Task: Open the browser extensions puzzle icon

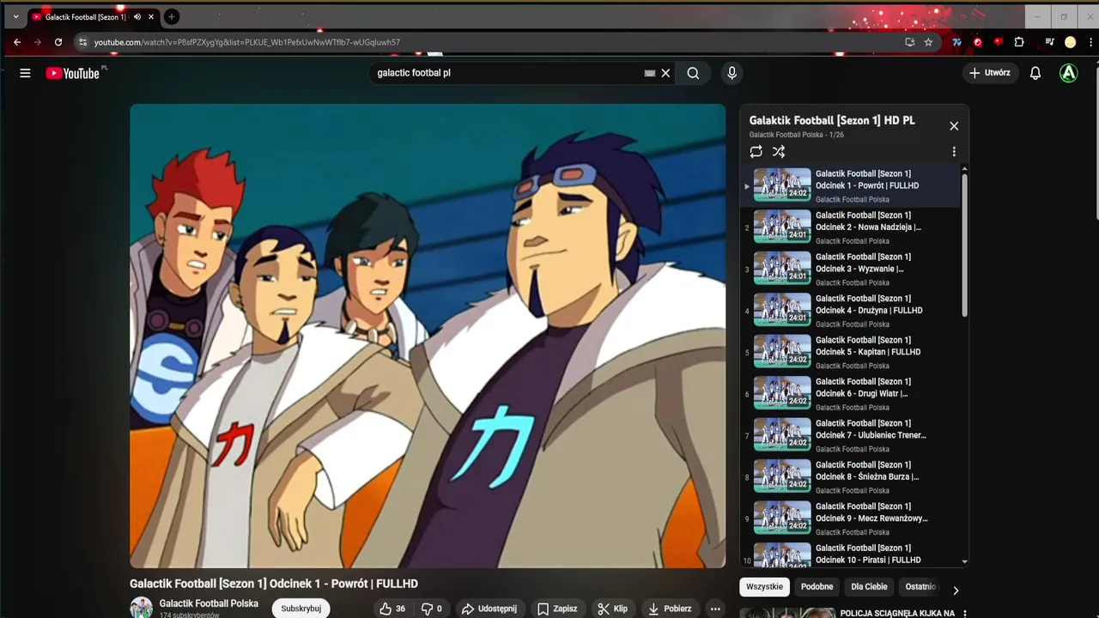Action: tap(1019, 42)
